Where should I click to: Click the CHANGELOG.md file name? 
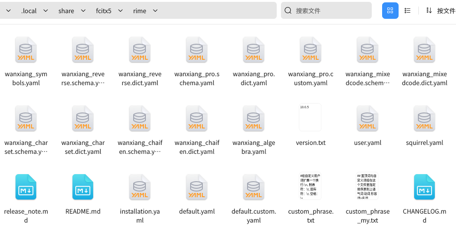pyautogui.click(x=424, y=216)
